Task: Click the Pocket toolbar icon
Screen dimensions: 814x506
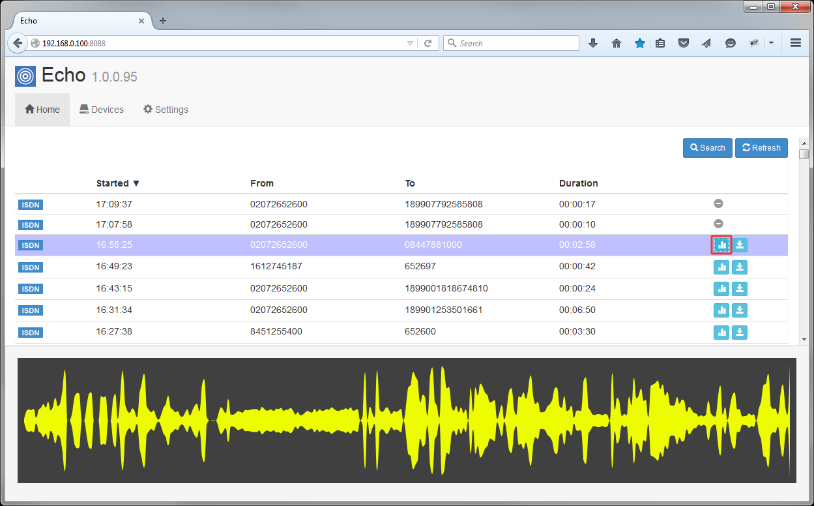Action: pos(684,43)
